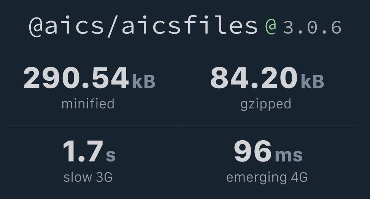Click the vertical divider between minified and gzipped
This screenshot has width=370, height=199.
178,88
